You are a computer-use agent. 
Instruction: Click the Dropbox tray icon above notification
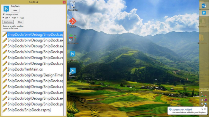[x=205, y=104]
